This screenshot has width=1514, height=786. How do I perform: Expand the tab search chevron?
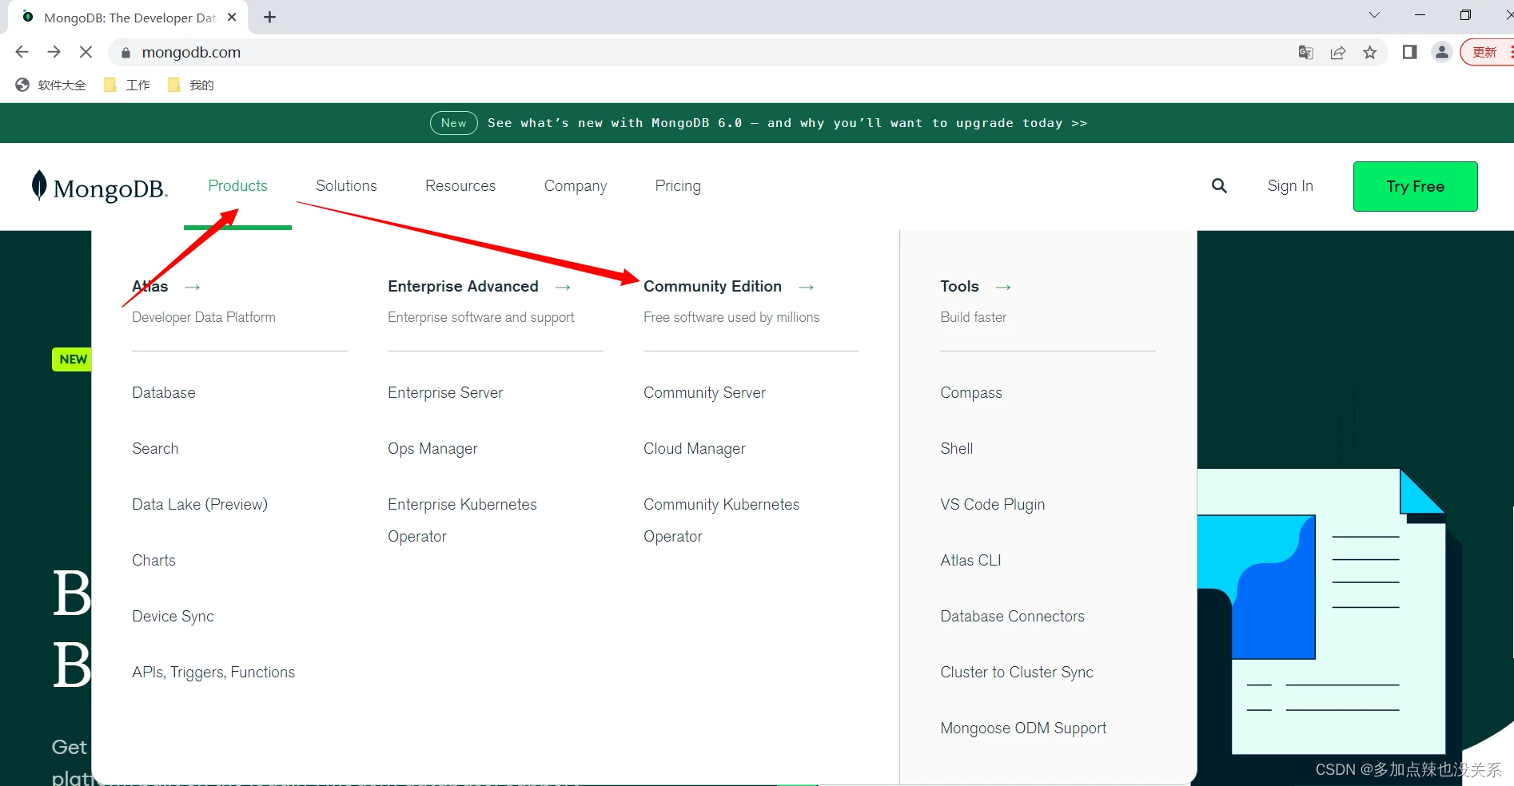(1374, 15)
